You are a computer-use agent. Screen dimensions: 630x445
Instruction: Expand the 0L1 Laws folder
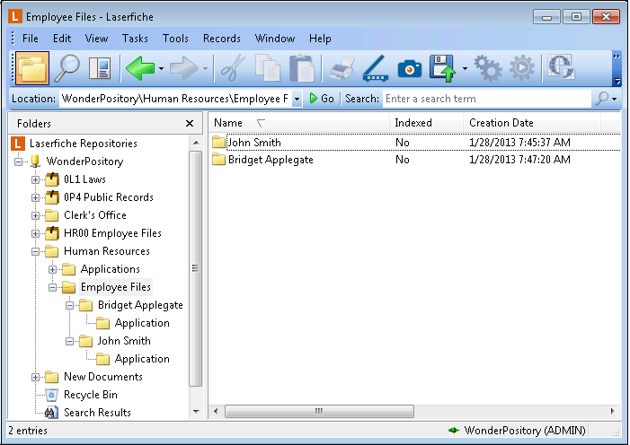[35, 179]
